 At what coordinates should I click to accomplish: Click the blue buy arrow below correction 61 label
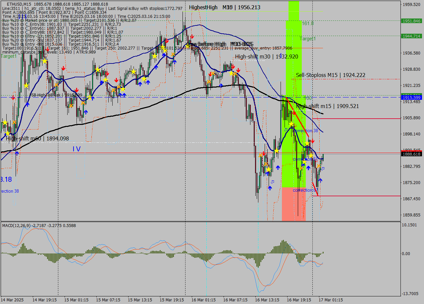tap(308, 168)
